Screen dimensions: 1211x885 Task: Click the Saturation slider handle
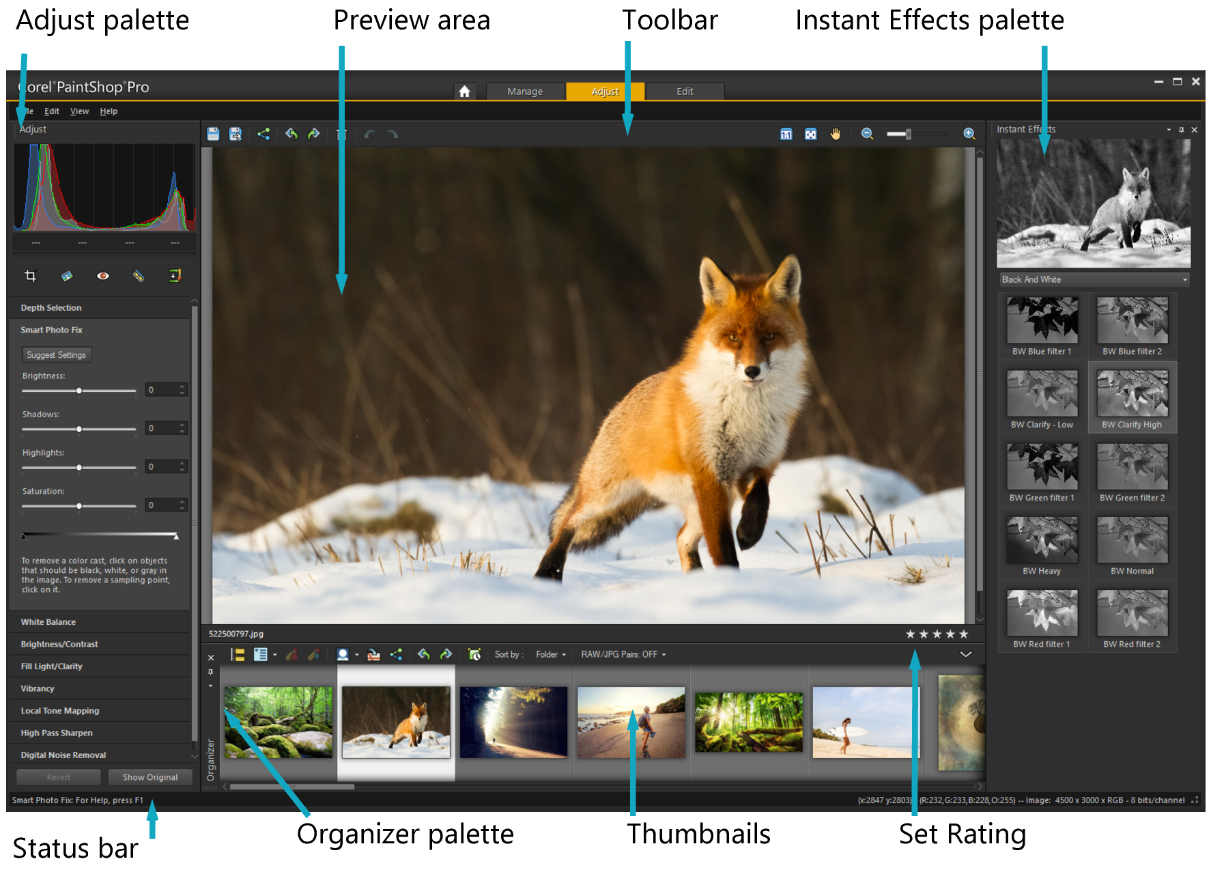click(79, 506)
